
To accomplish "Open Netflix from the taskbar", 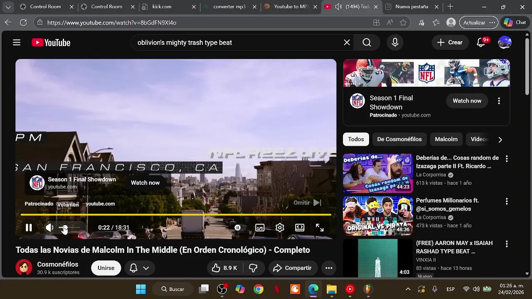I will tap(277, 289).
